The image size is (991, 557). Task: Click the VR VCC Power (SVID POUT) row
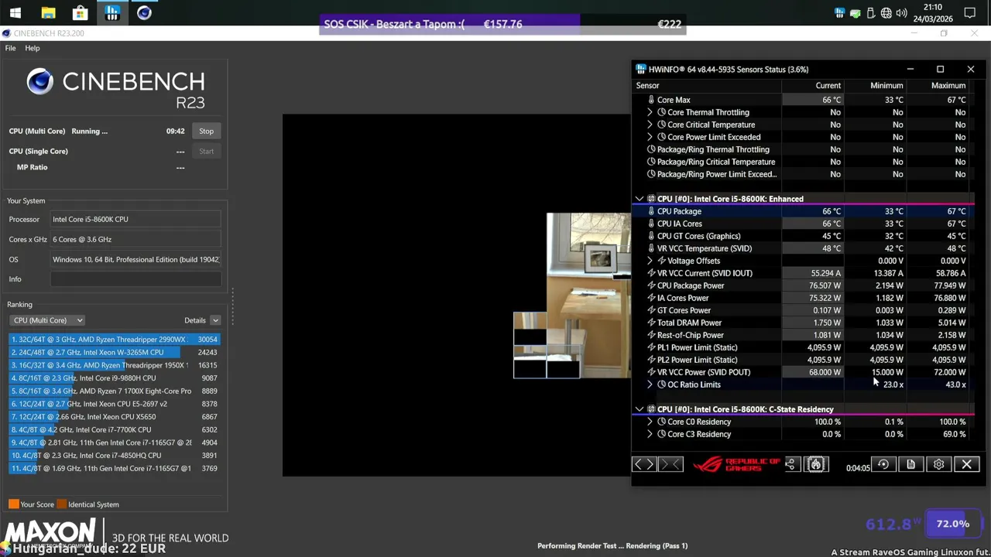[802, 372]
